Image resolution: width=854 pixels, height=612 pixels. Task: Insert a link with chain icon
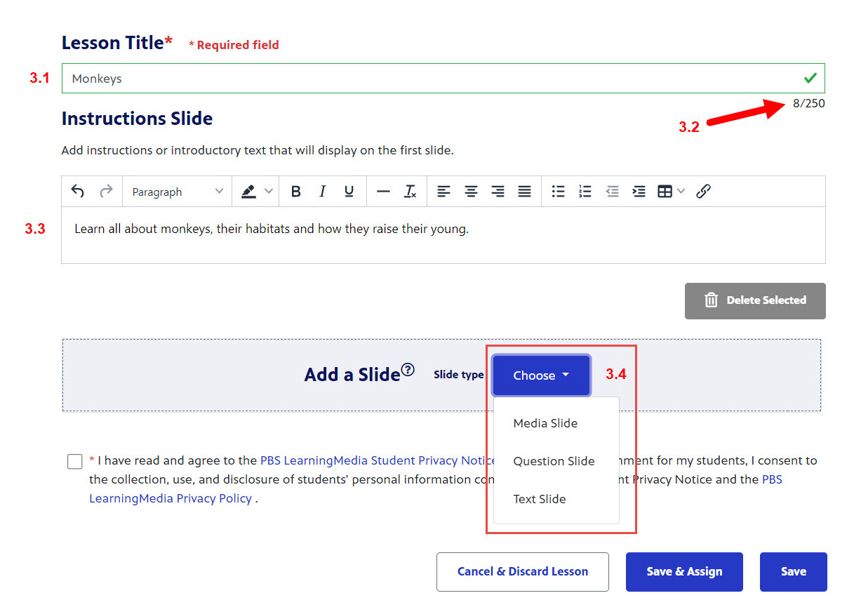pyautogui.click(x=703, y=192)
